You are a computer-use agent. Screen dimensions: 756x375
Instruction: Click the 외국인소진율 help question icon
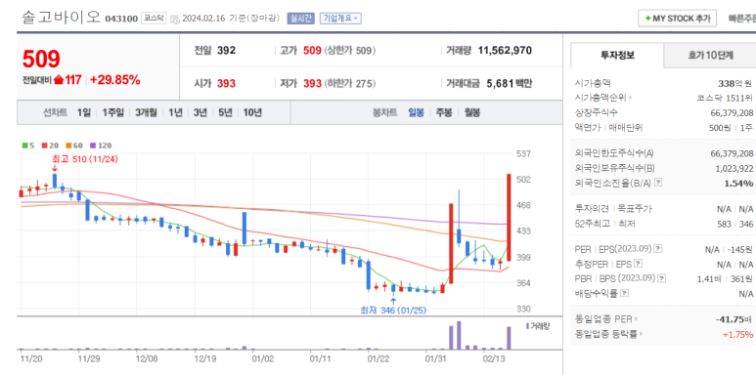[658, 183]
